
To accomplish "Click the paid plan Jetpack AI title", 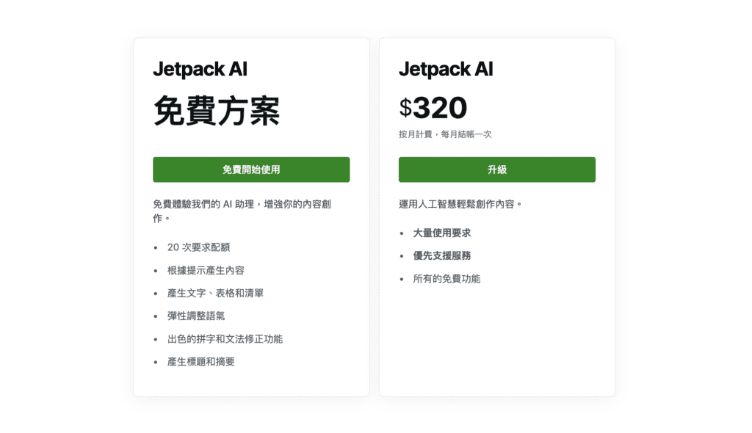I will 446,70.
